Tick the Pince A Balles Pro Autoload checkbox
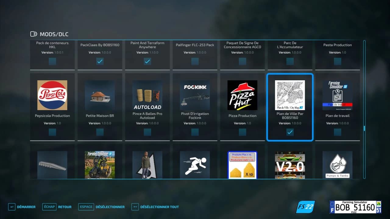This screenshot has height=219, width=390. (x=147, y=132)
